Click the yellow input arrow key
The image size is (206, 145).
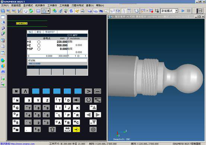tap(76, 129)
